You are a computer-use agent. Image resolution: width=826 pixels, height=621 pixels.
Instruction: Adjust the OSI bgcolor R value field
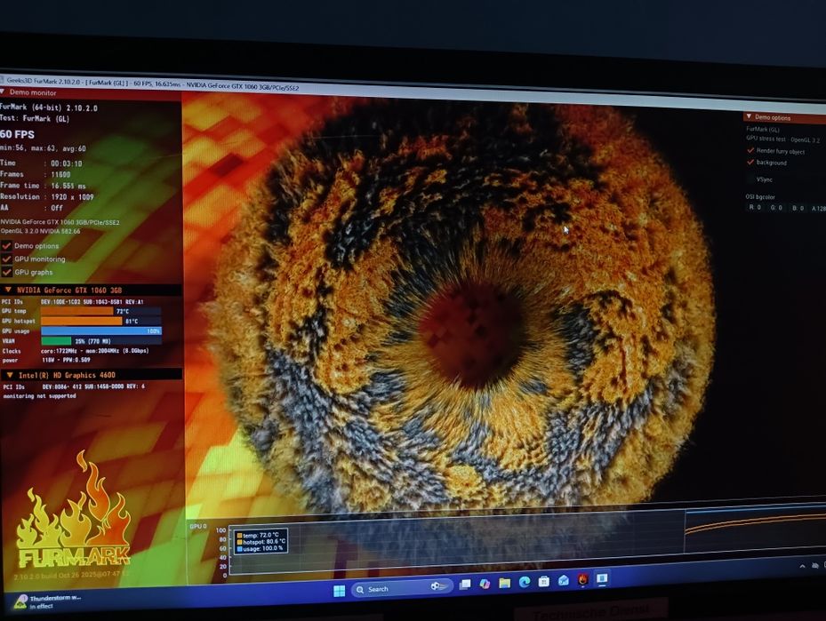click(755, 207)
